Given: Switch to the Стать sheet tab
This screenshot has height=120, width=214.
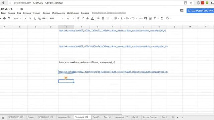Looking at the screenshot, I should (x=31, y=117).
